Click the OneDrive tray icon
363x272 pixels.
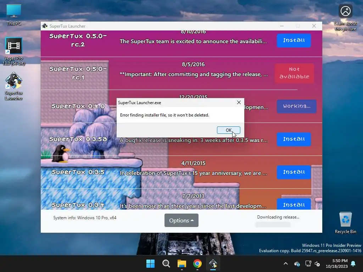tap(297, 263)
